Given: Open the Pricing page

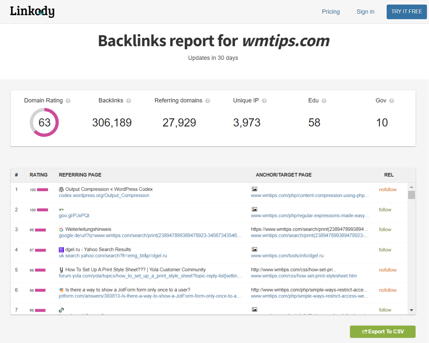Looking at the screenshot, I should [x=331, y=11].
